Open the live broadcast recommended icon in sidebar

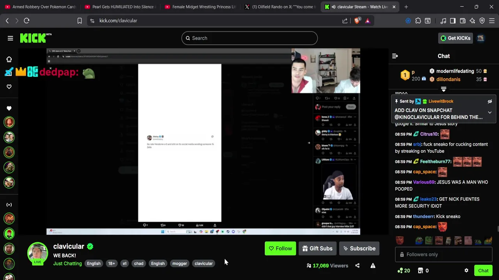point(9,205)
